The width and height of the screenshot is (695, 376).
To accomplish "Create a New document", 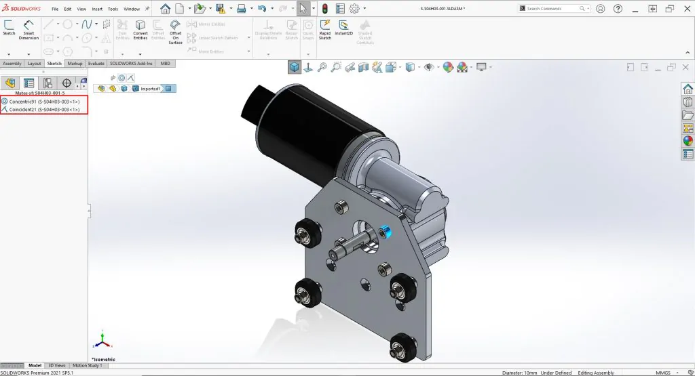I will tap(179, 8).
